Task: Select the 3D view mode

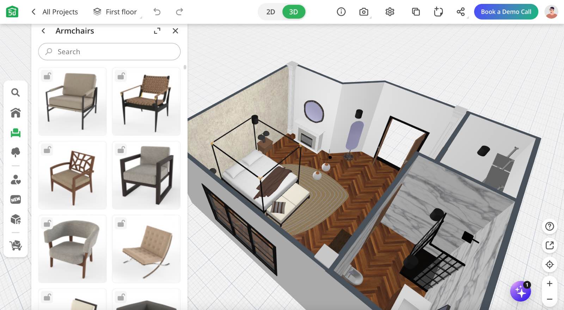Action: (293, 12)
